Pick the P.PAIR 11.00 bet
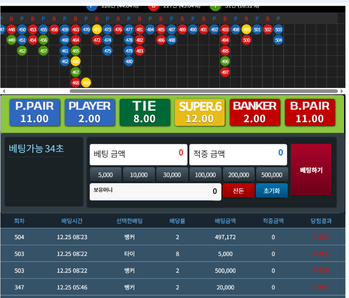This screenshot has width=349, height=298. pyautogui.click(x=34, y=112)
